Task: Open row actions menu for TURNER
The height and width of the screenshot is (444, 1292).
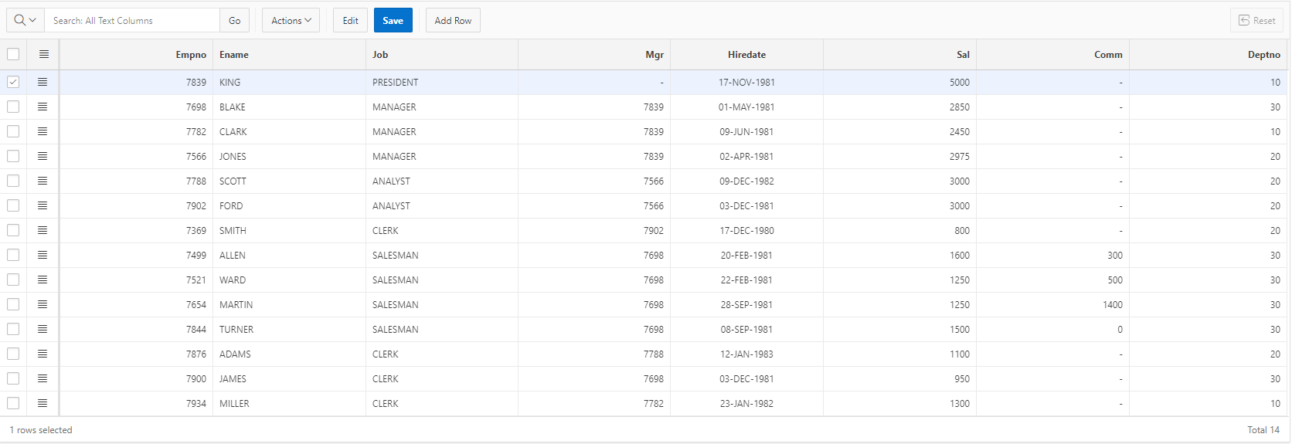Action: (42, 329)
